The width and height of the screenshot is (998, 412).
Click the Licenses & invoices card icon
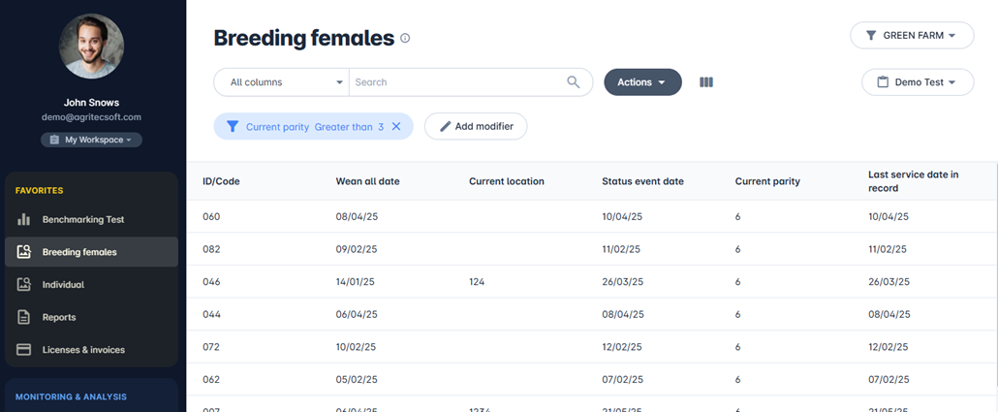[x=24, y=350]
